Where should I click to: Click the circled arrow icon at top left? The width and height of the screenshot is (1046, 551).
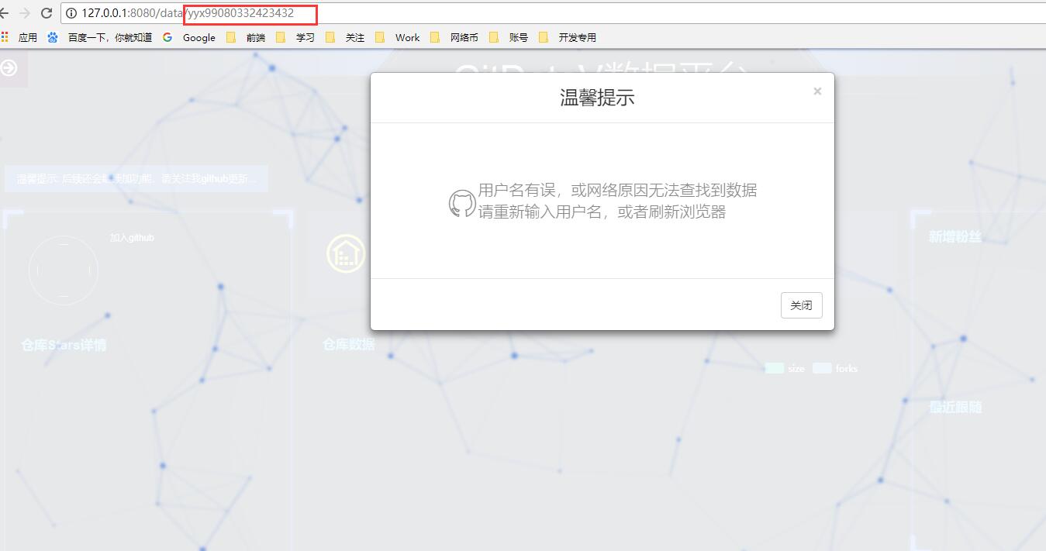click(x=9, y=68)
